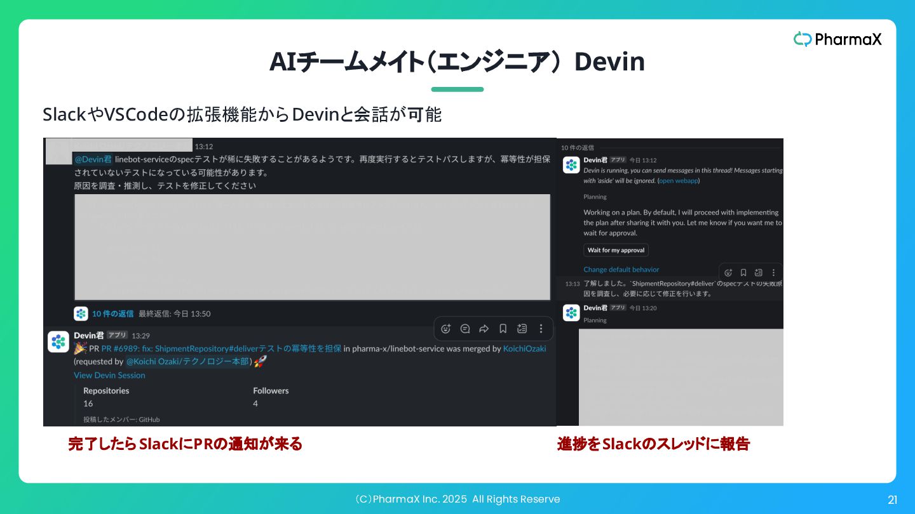
Task: Click the Repositories field label
Action: [x=106, y=391]
